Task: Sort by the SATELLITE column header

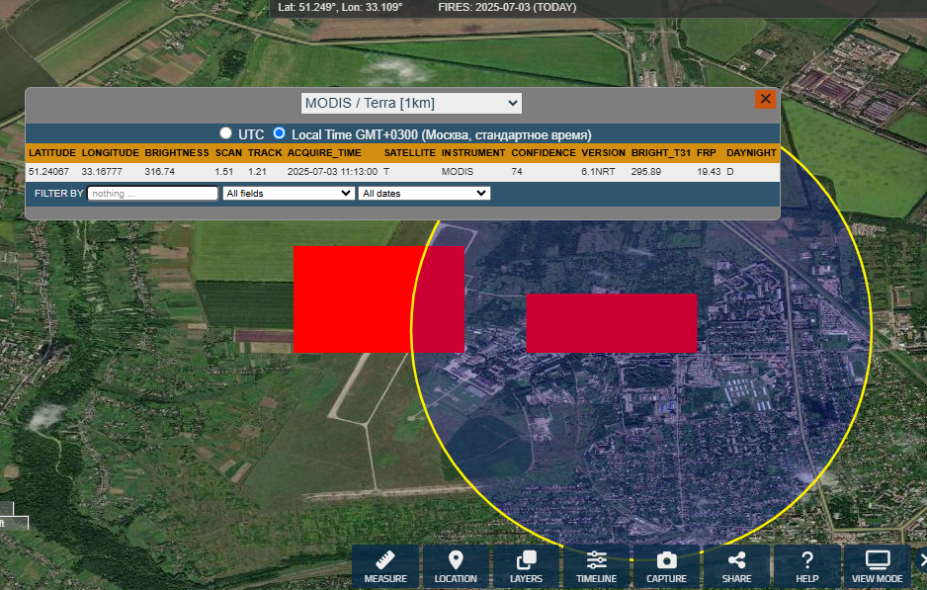Action: (410, 152)
